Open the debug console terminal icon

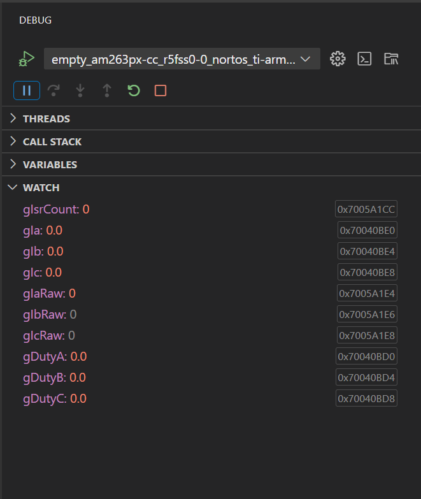tap(364, 59)
